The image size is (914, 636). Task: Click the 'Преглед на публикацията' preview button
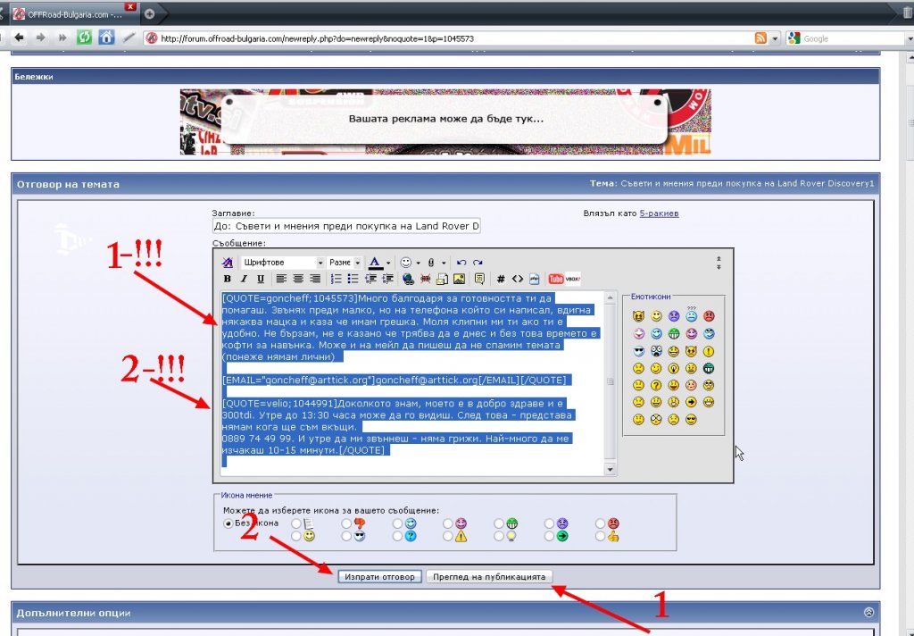coord(489,576)
